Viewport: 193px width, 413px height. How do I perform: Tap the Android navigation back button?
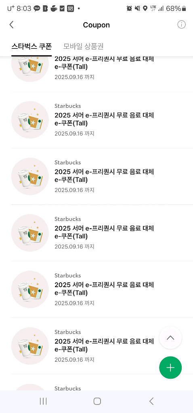coord(151,401)
